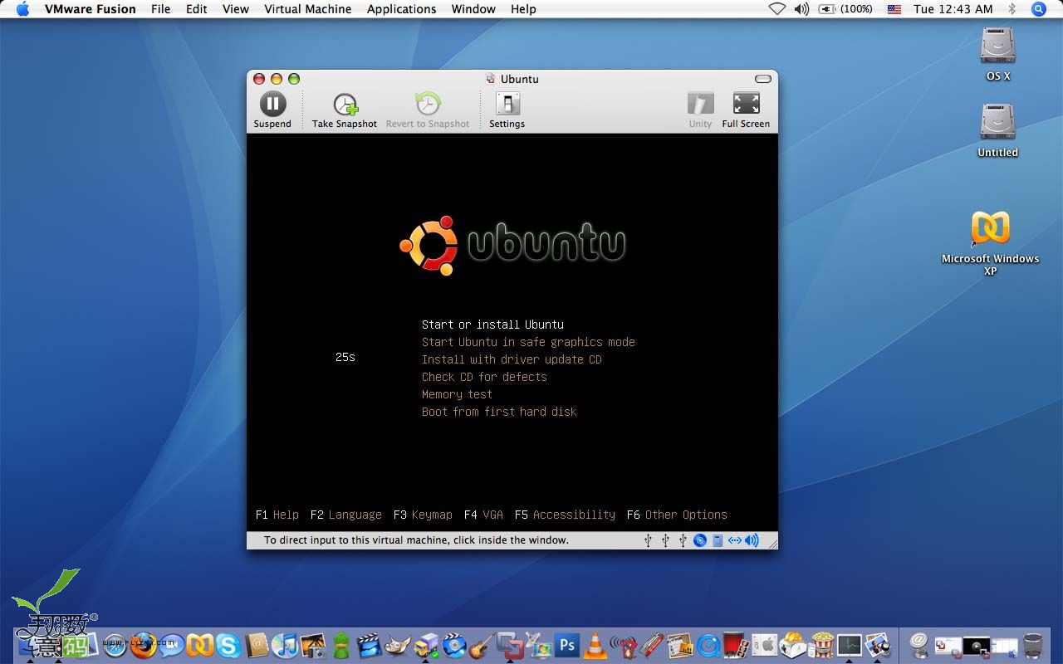Open Address Book from the dock
This screenshot has height=664, width=1063.
[x=257, y=645]
